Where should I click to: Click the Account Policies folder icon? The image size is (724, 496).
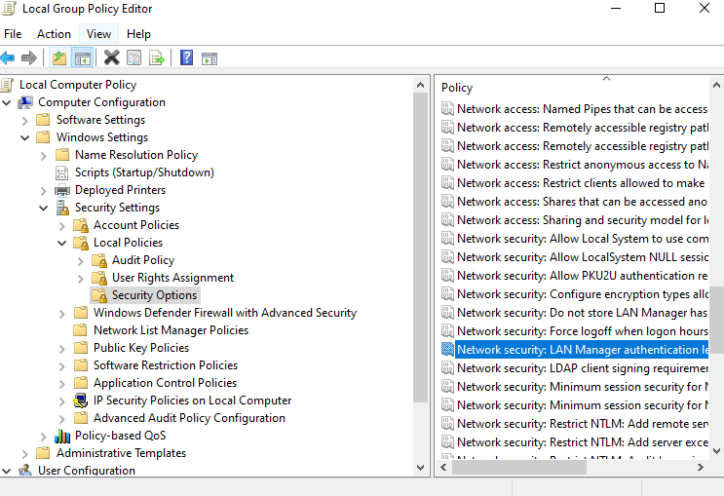coord(81,225)
